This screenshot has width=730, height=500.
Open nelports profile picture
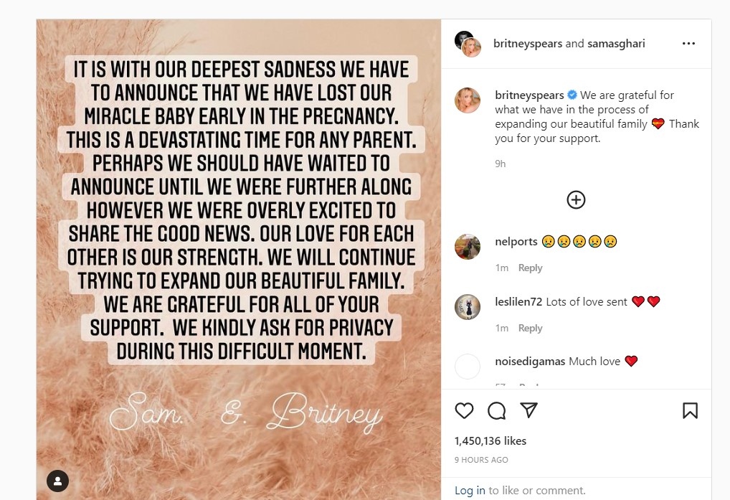(x=468, y=247)
